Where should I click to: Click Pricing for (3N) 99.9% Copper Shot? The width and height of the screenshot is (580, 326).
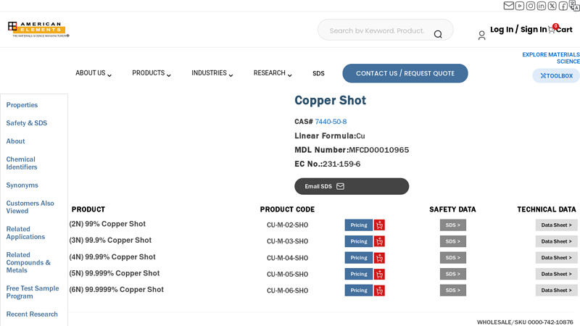pyautogui.click(x=359, y=241)
